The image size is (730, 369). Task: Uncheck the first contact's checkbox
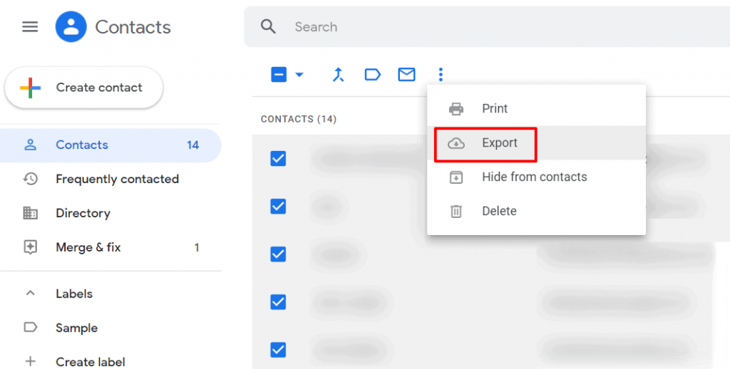[x=279, y=159]
